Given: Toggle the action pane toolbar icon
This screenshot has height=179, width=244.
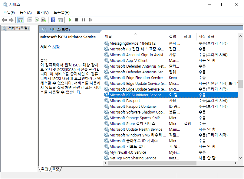Looking at the screenshot, I should [60, 20].
